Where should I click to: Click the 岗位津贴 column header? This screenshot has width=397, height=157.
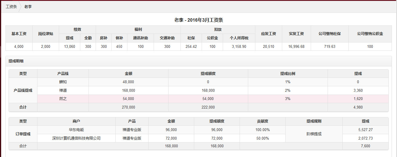(x=46, y=34)
